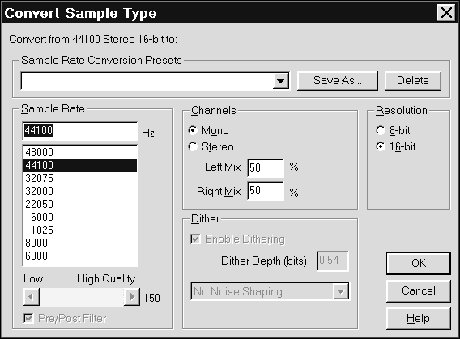The width and height of the screenshot is (460, 339).
Task: Close the Convert Sample Type dialog
Action: click(446, 13)
